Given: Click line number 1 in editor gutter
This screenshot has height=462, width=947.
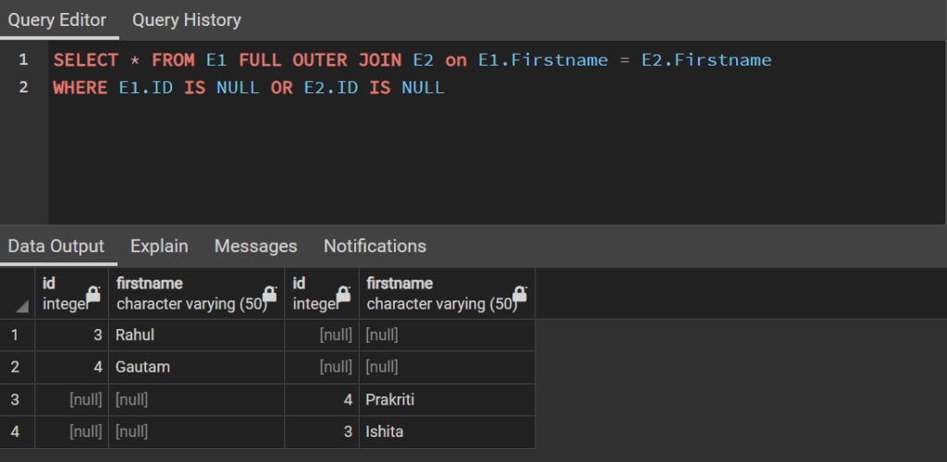Looking at the screenshot, I should 23,60.
